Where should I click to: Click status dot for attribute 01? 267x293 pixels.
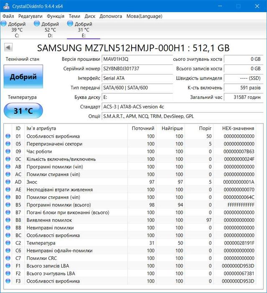click(x=8, y=136)
